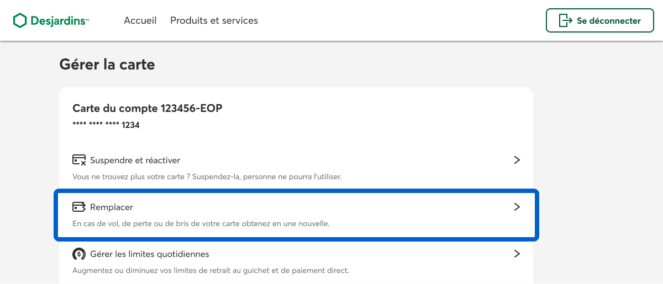Click the Gérer la carte page heading
663x284 pixels.
(x=107, y=65)
